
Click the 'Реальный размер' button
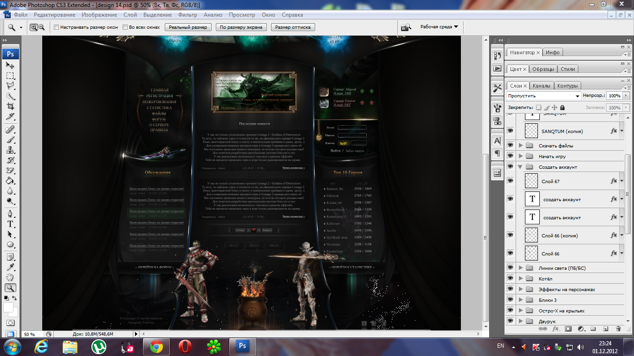(x=188, y=27)
